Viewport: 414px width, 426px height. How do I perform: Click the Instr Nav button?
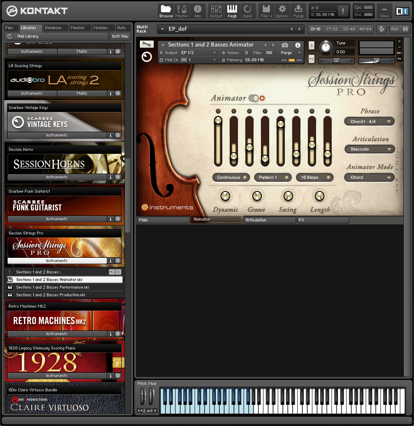(x=120, y=36)
